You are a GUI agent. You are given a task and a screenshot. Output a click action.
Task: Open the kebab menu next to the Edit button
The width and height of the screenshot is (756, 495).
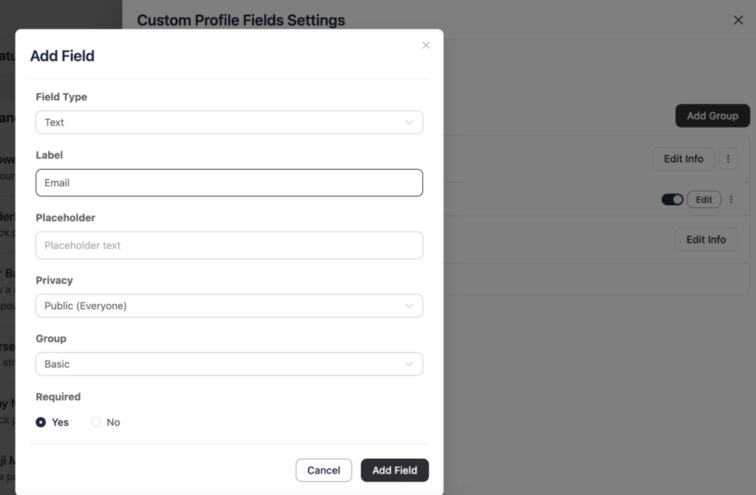click(731, 199)
